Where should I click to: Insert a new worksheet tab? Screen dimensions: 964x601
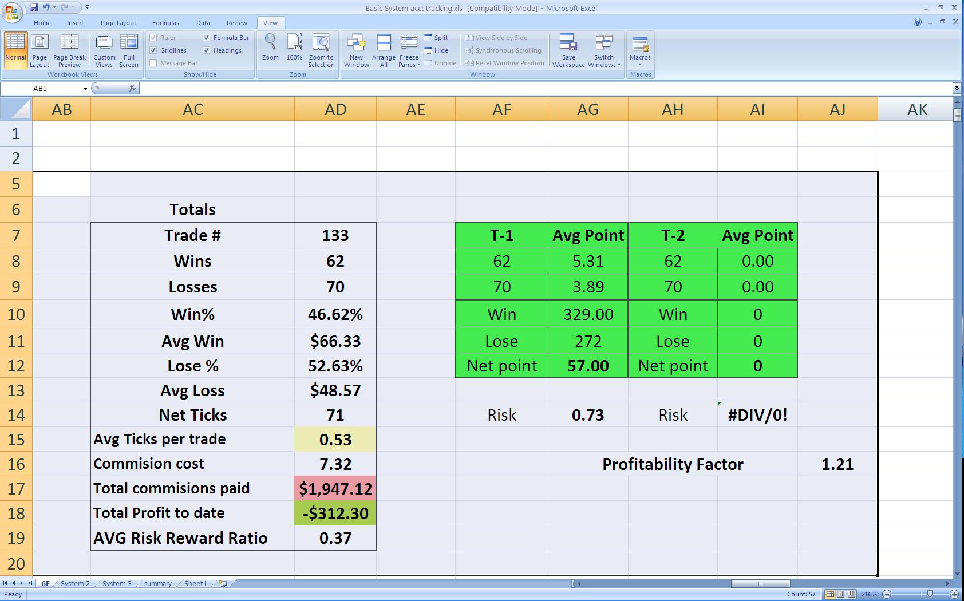223,584
